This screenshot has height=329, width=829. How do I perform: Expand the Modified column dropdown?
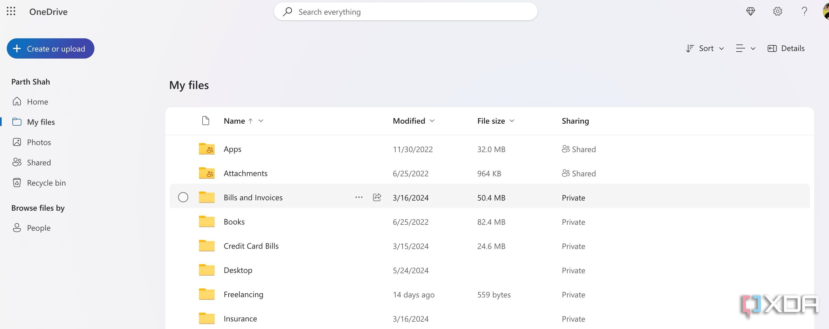[x=432, y=121]
